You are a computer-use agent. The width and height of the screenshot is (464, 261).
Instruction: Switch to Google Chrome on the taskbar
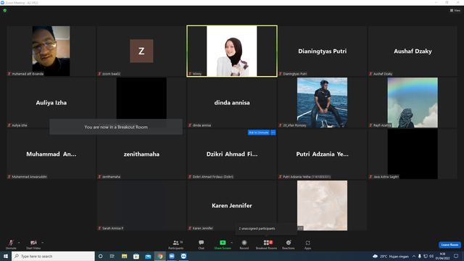pos(159,256)
